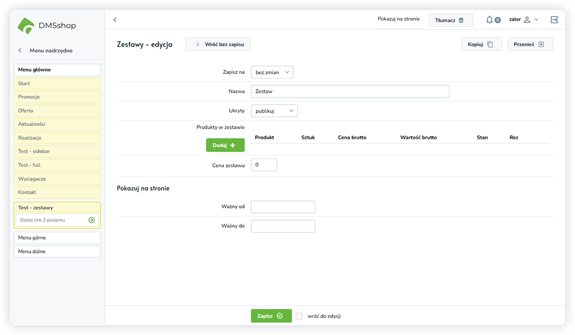Select Aktualności in the sidebar menu
Screen dimensions: 575x335
click(x=57, y=124)
